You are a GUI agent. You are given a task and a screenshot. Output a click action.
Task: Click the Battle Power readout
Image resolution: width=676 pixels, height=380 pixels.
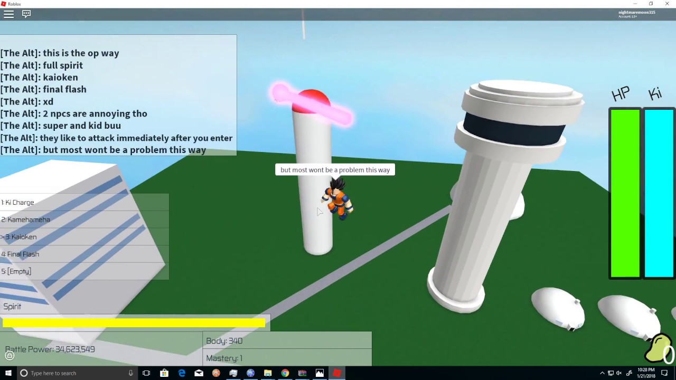pos(50,349)
